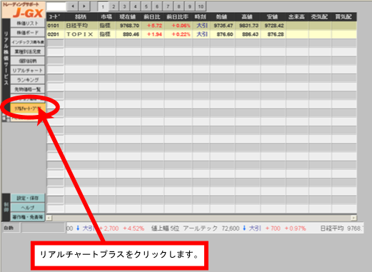Click the 現在値 column header
372x272 pixels.
129,16
